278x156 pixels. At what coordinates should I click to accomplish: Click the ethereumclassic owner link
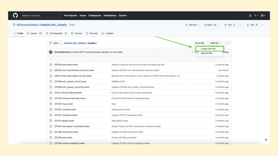pyautogui.click(x=27, y=25)
